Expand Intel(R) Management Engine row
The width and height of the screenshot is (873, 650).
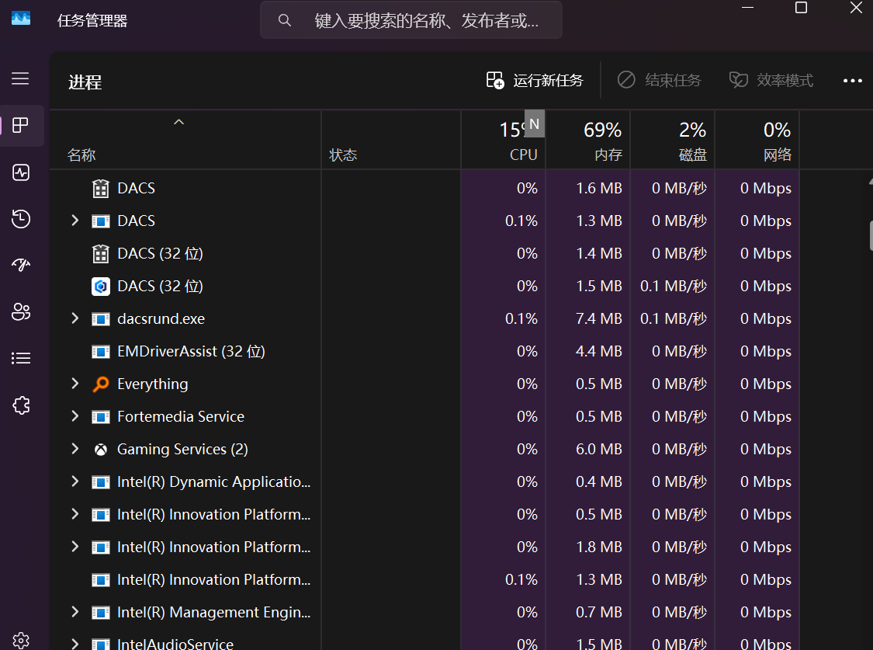pos(74,612)
